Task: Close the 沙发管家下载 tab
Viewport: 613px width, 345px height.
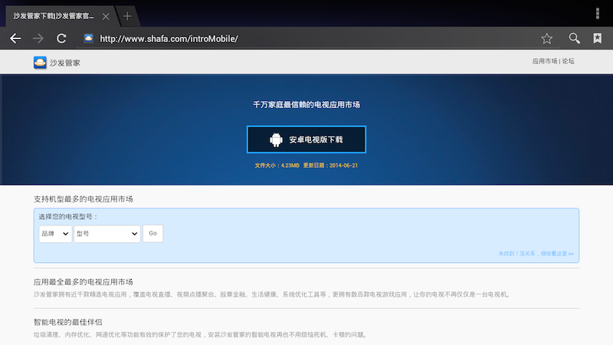Action: point(106,16)
